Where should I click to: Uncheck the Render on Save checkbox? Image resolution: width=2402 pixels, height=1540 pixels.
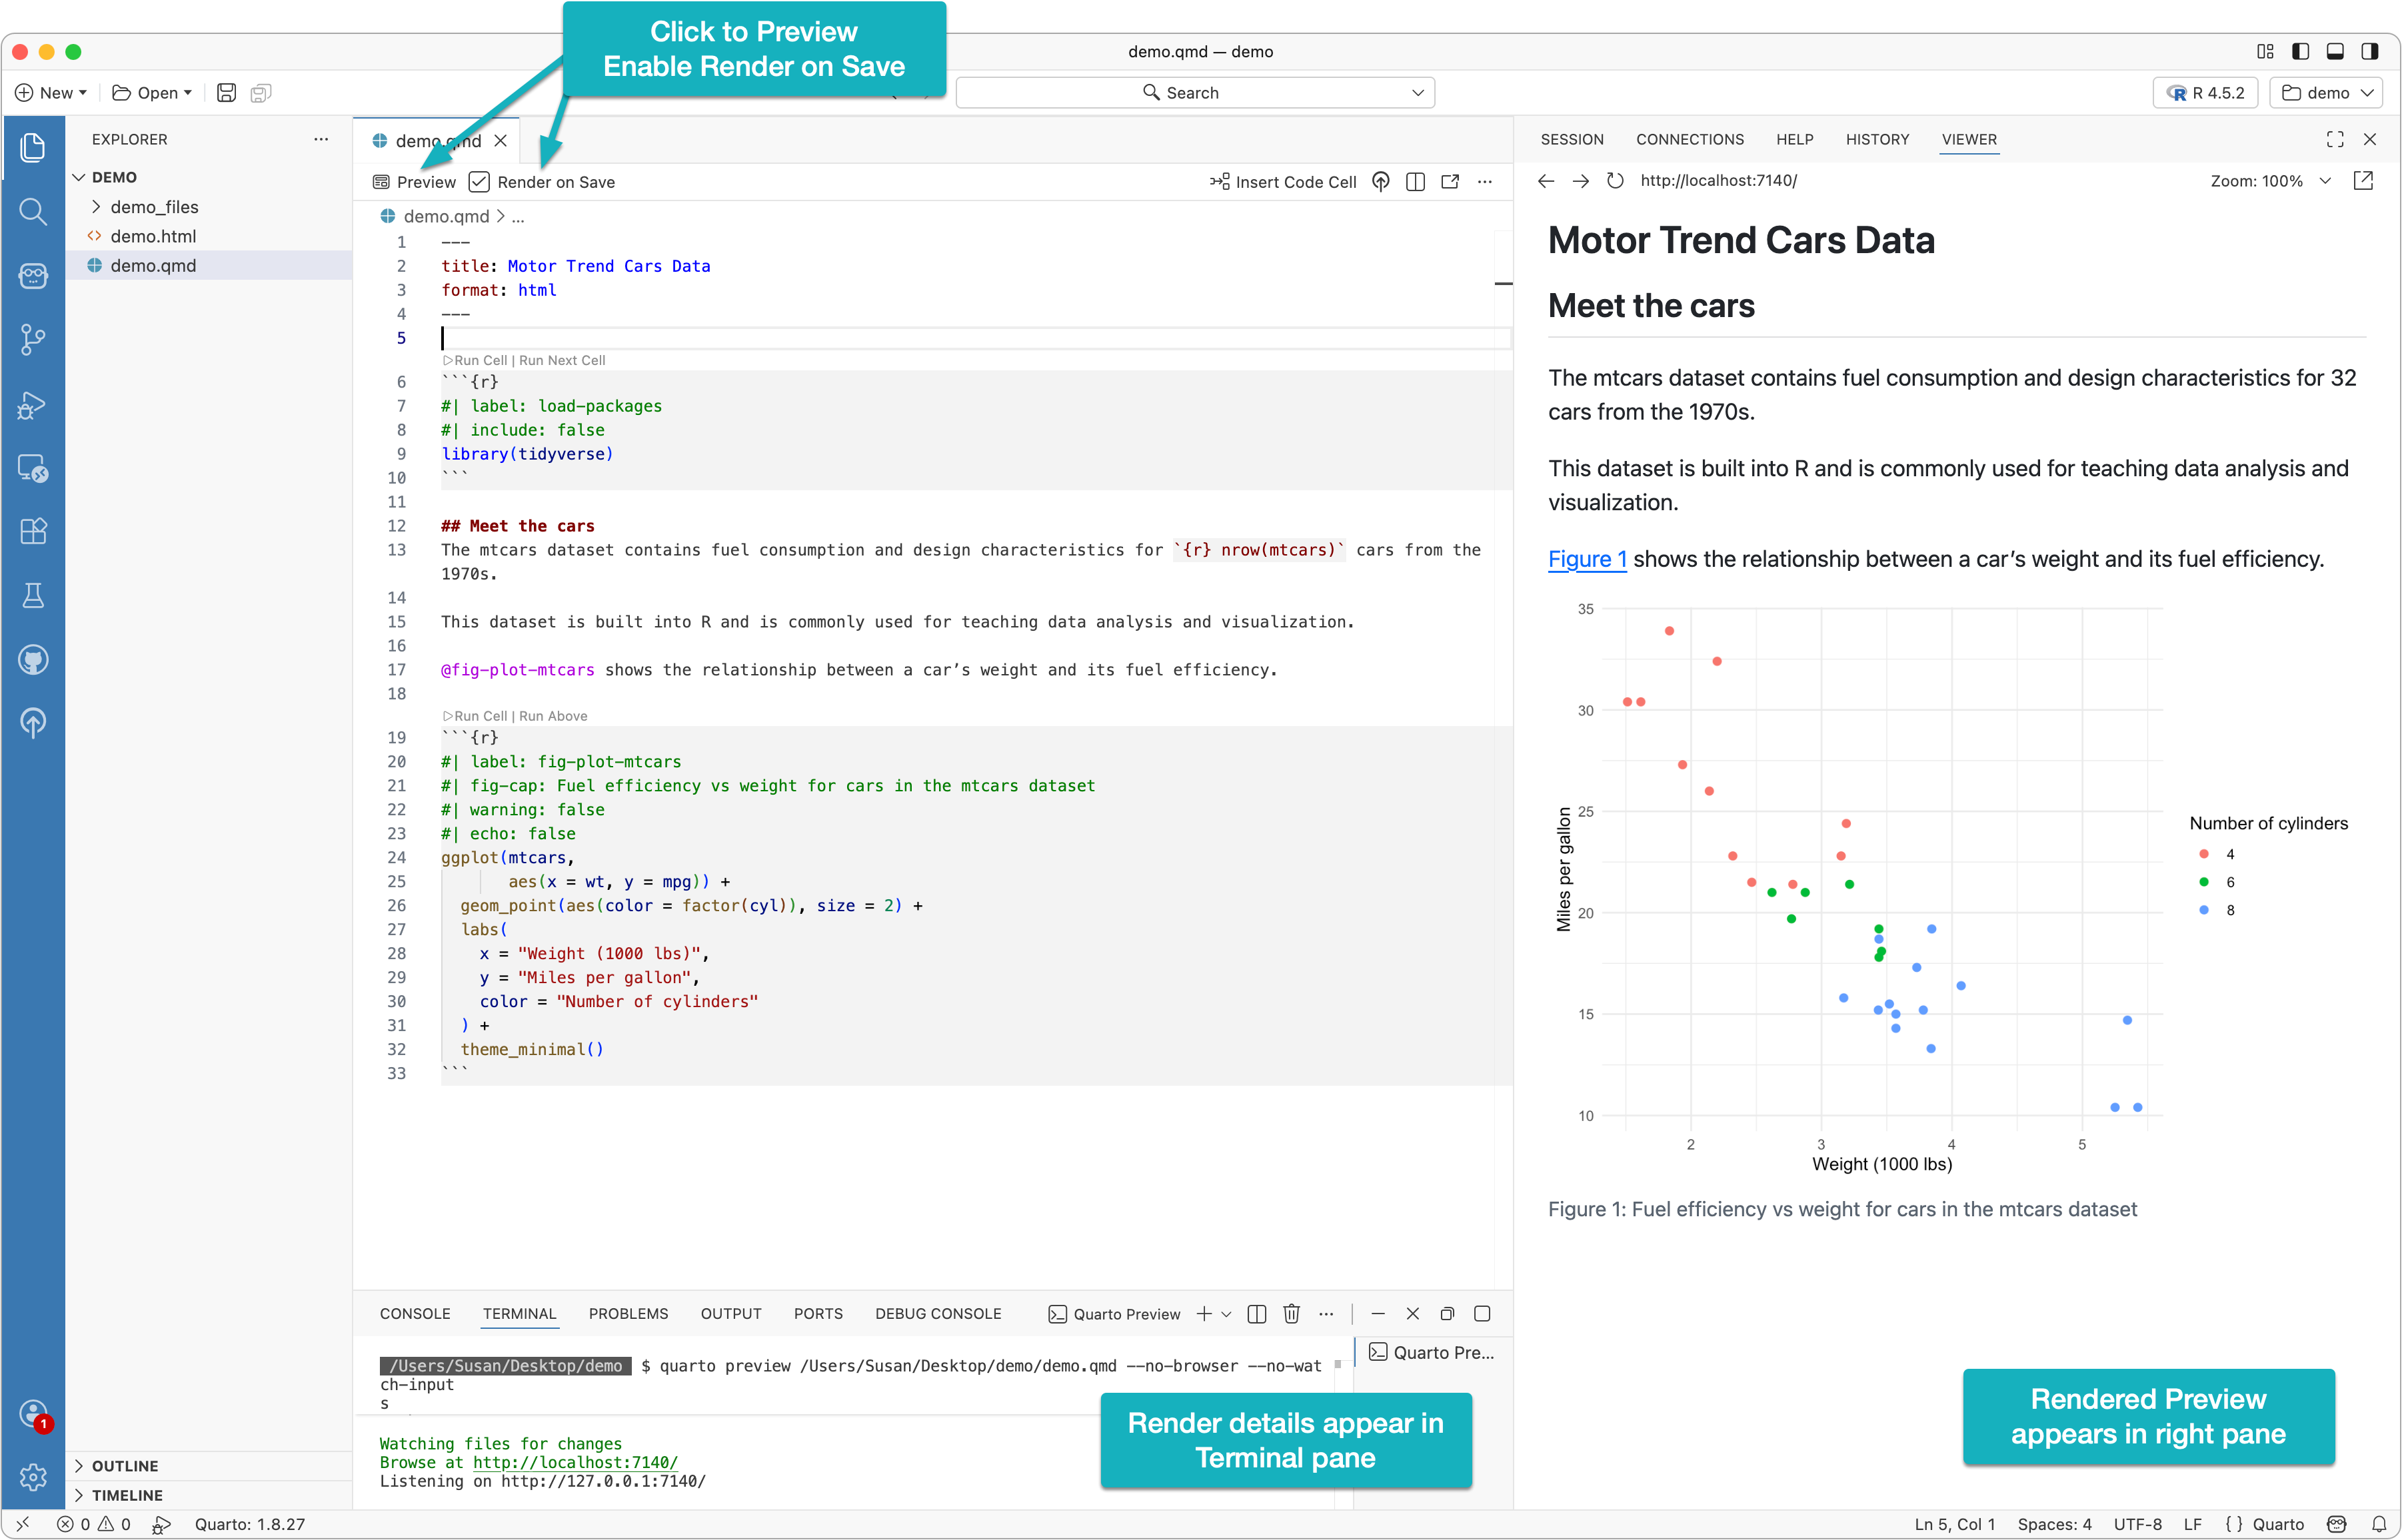pos(479,182)
